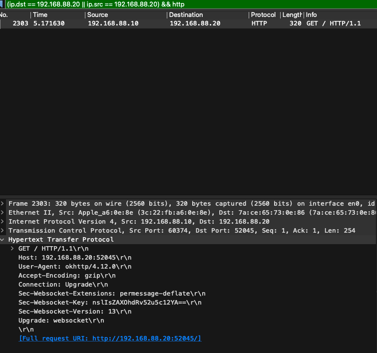
Task: Click the display filter bookmark icon
Action: pos(2,4)
